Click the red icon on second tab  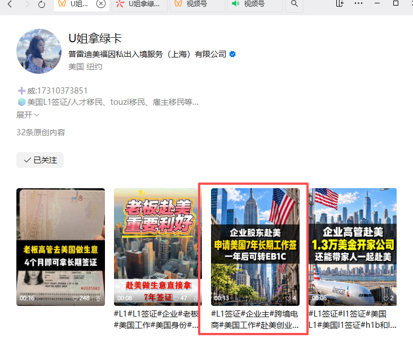(120, 4)
